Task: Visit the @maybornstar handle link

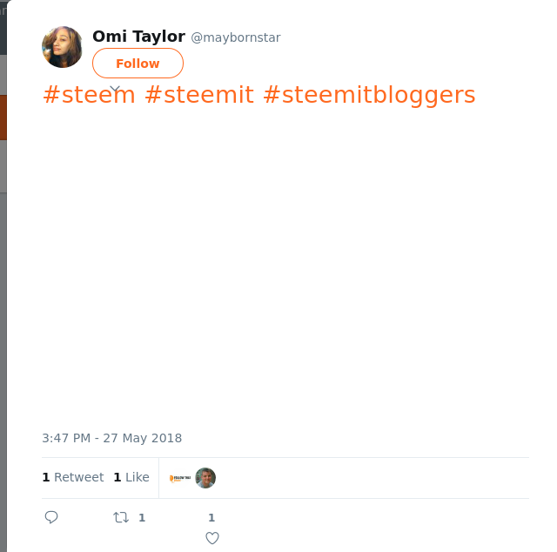Action: (x=236, y=37)
